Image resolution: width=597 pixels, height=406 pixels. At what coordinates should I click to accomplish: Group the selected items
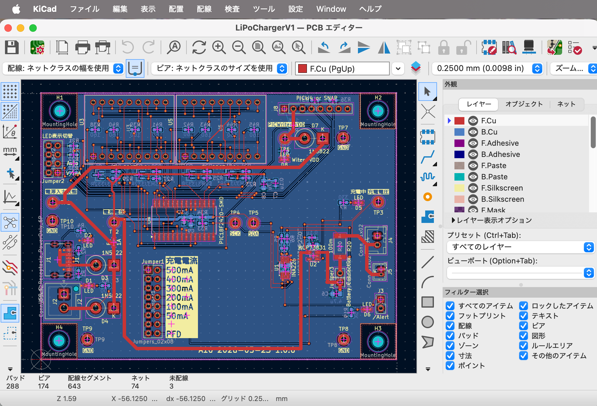[404, 48]
